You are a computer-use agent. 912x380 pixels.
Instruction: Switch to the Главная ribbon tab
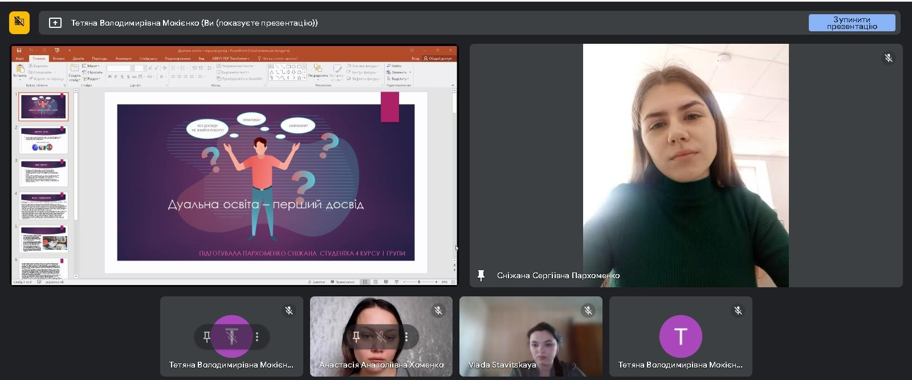point(39,58)
